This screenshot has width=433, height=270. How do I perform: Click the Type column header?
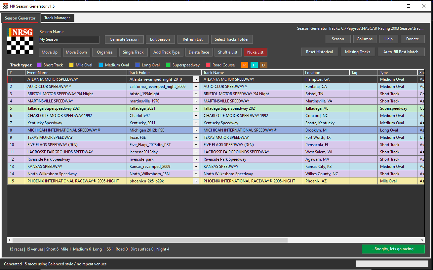click(x=398, y=73)
